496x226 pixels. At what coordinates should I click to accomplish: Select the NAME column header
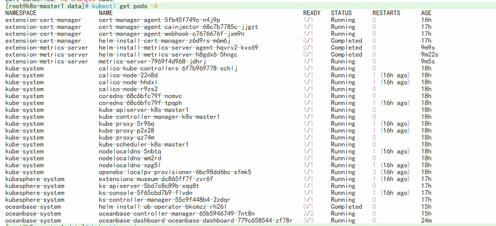coord(106,13)
